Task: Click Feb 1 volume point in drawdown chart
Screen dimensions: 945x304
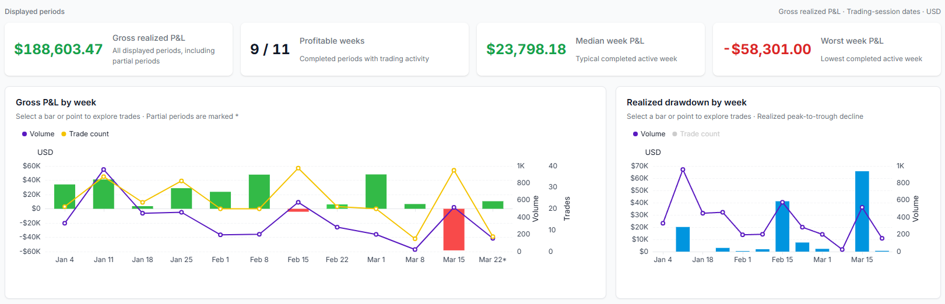Action: point(743,235)
